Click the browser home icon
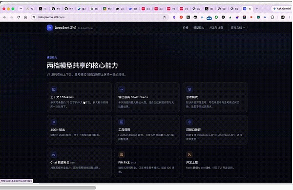The image size is (293, 190). point(25,17)
